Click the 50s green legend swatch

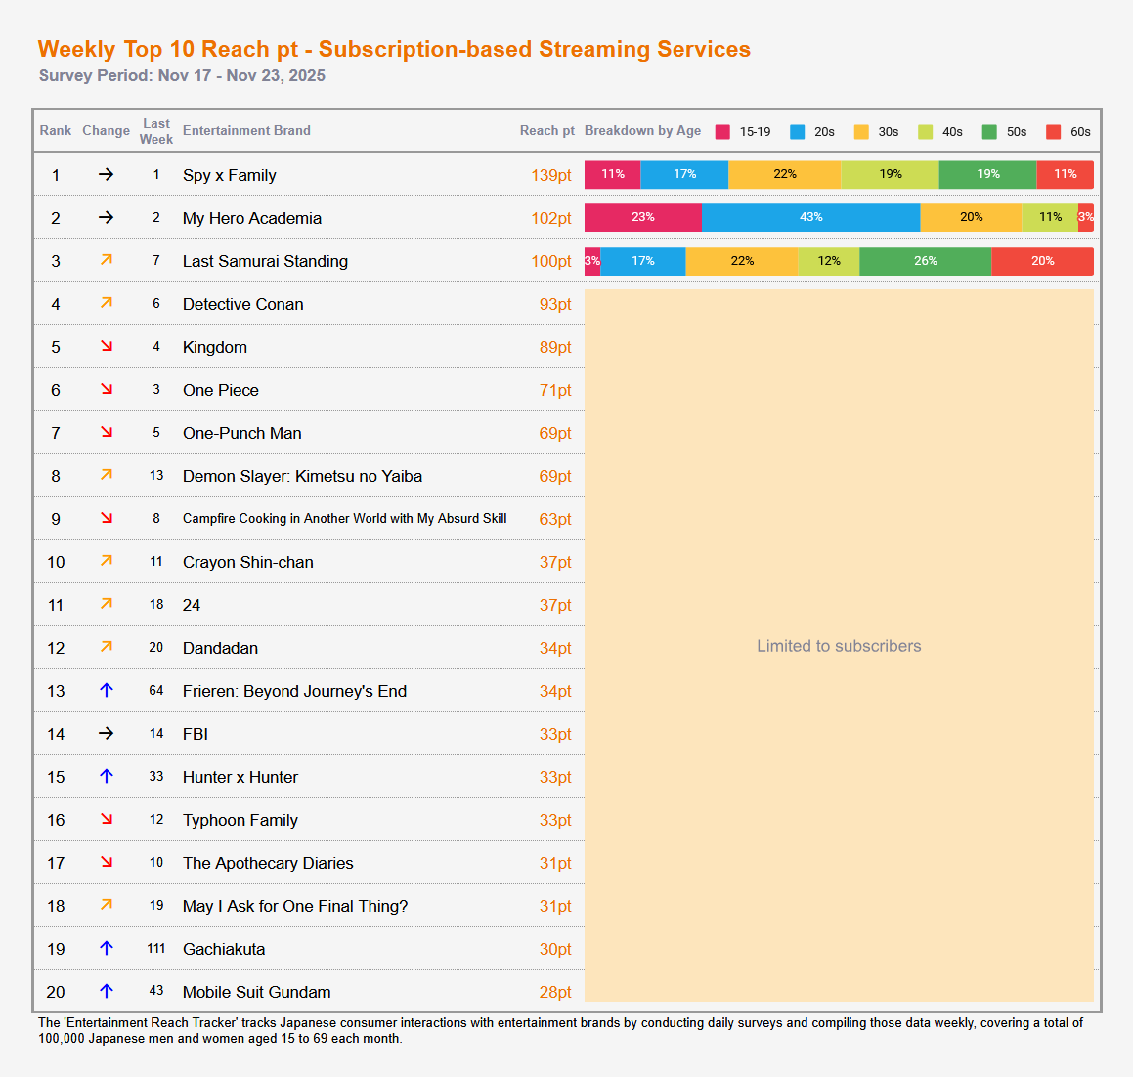(x=990, y=132)
